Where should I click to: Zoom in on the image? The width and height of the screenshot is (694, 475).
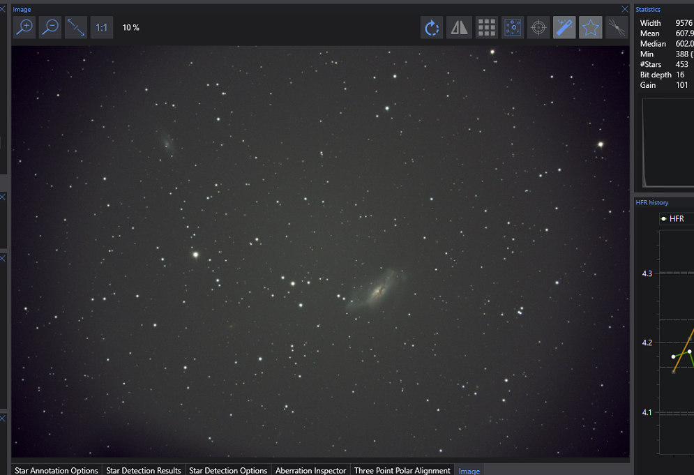point(24,27)
